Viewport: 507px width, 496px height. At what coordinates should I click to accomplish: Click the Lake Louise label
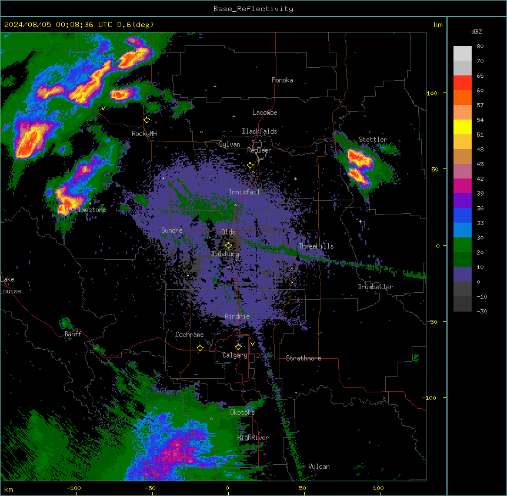point(11,285)
